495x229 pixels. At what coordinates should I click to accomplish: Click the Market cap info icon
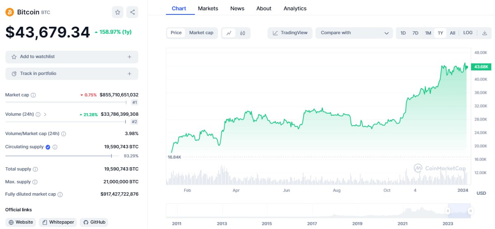pyautogui.click(x=33, y=95)
